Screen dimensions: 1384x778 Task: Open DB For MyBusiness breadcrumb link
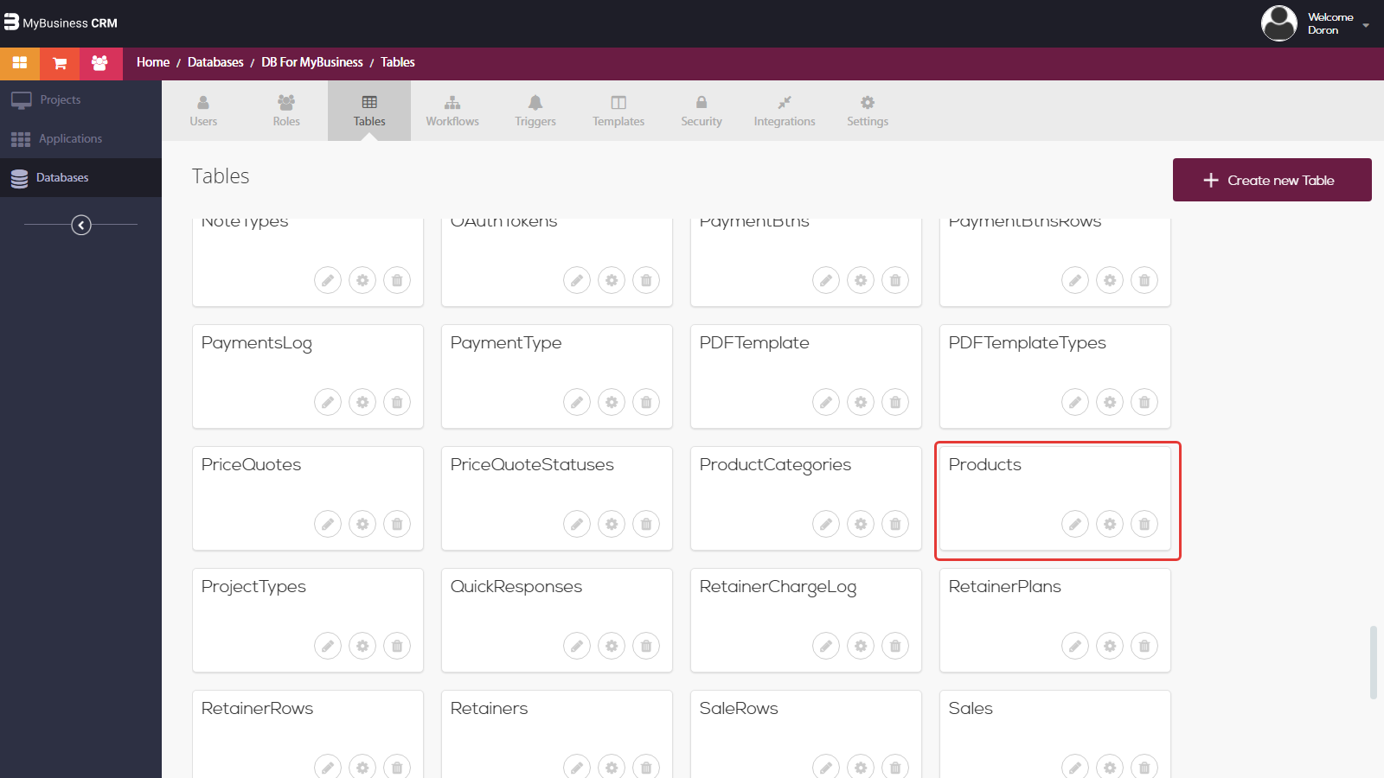312,62
